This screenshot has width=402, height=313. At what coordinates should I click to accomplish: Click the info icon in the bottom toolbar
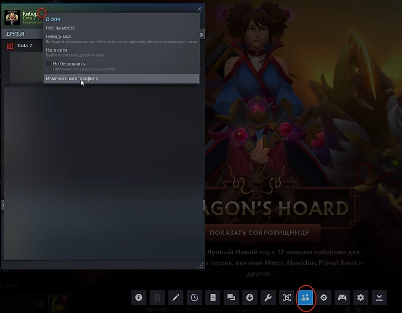click(139, 298)
